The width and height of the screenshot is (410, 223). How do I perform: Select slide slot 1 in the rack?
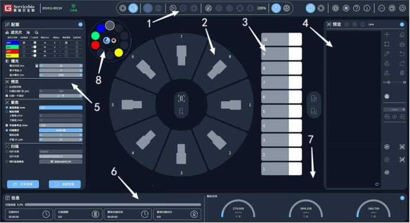(282, 169)
